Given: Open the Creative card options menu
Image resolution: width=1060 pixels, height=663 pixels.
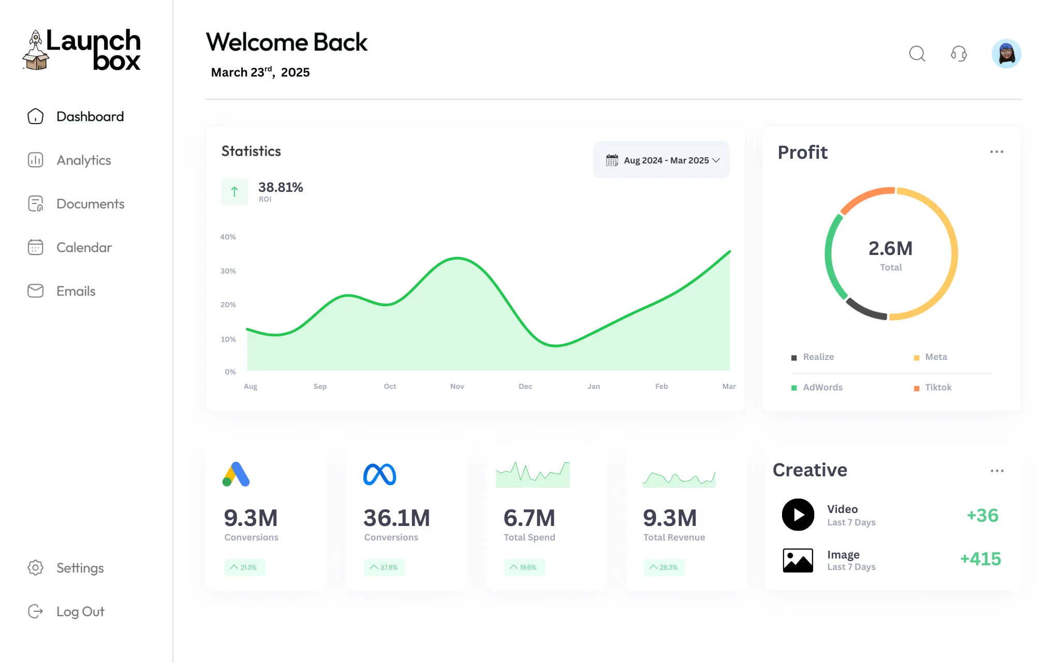Looking at the screenshot, I should point(998,470).
